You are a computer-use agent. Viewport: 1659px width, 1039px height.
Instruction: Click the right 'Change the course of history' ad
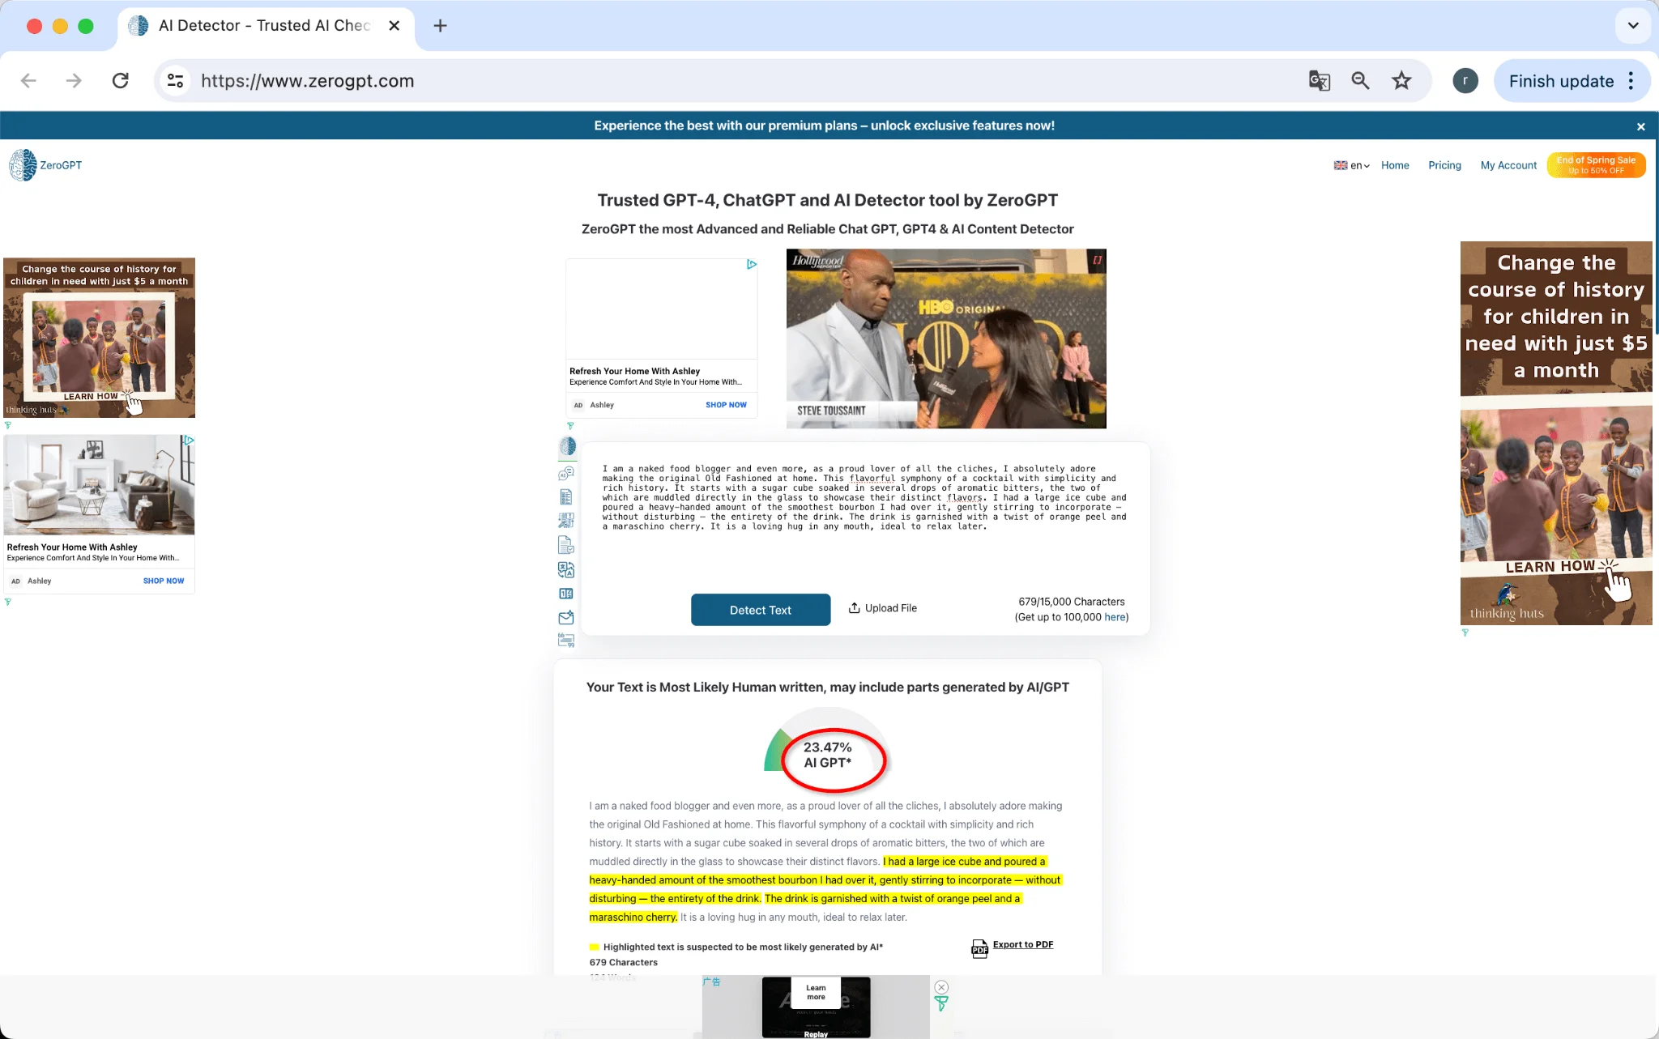pos(1556,433)
